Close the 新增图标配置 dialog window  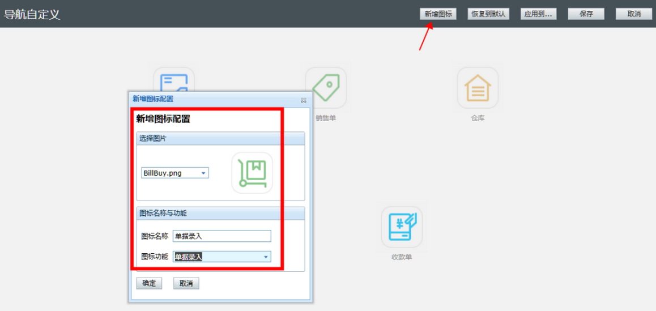coord(304,99)
